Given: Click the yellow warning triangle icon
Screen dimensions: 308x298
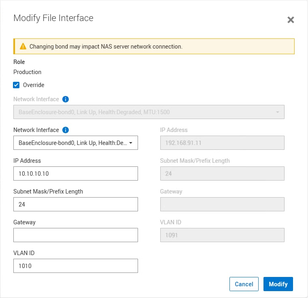Looking at the screenshot, I should 23,47.
